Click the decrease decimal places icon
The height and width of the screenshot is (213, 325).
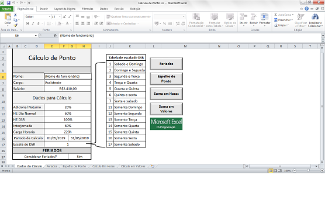183,23
